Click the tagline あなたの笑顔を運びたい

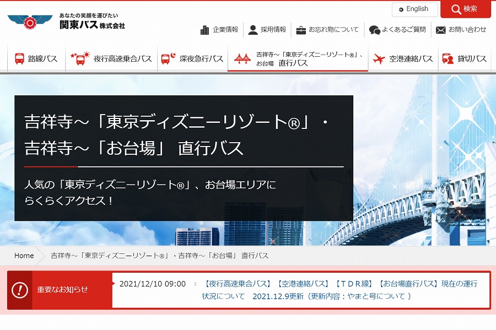tap(89, 15)
